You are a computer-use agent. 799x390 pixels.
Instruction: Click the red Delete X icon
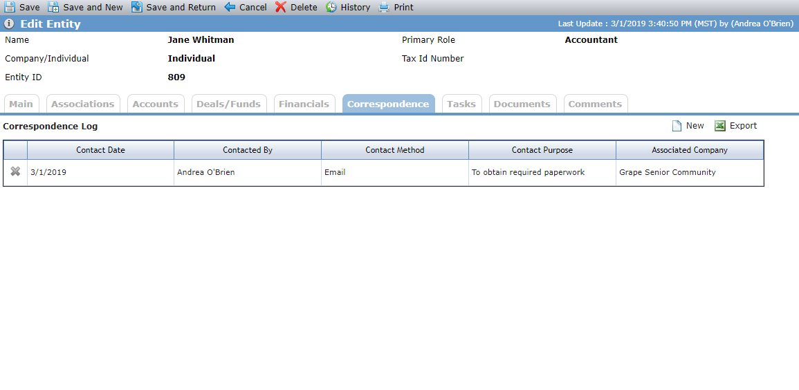click(x=281, y=7)
